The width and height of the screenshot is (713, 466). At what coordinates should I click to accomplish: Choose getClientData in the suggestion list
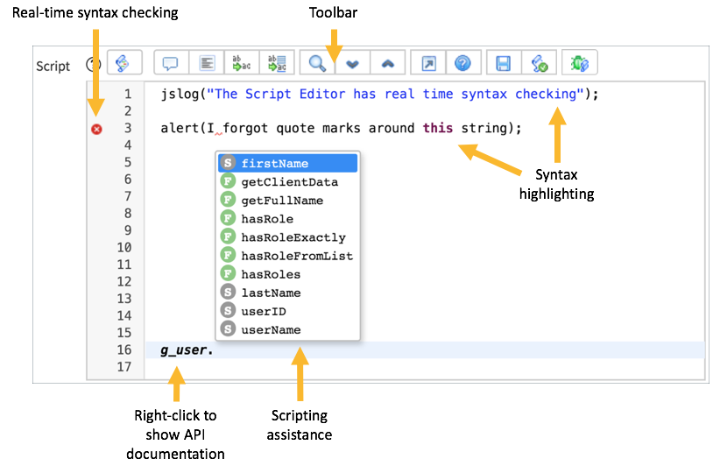[x=289, y=182]
